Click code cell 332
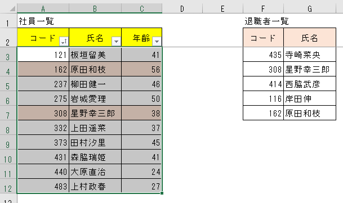This screenshot has height=203, width=343. (43, 128)
